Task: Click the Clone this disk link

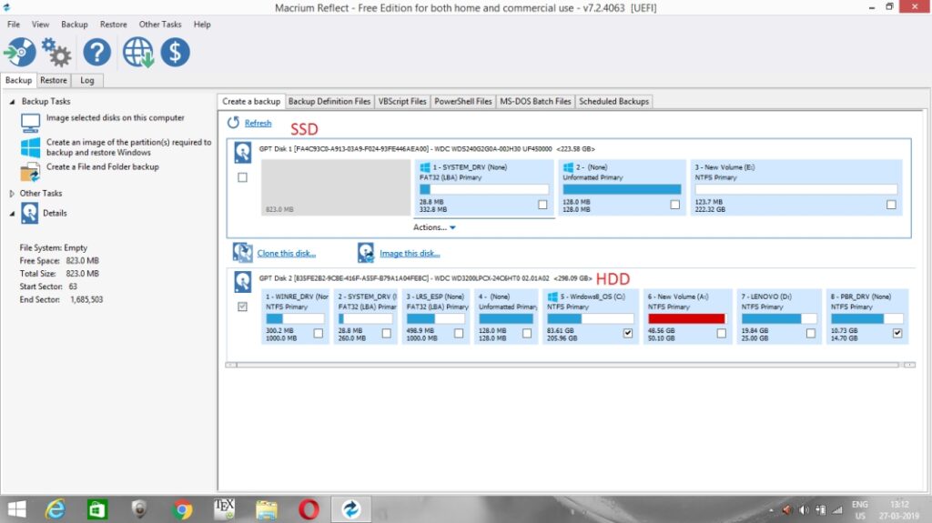Action: pyautogui.click(x=287, y=253)
